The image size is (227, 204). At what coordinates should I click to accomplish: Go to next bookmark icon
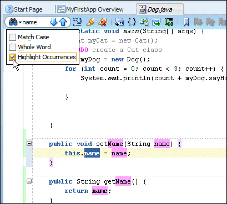tap(198, 22)
